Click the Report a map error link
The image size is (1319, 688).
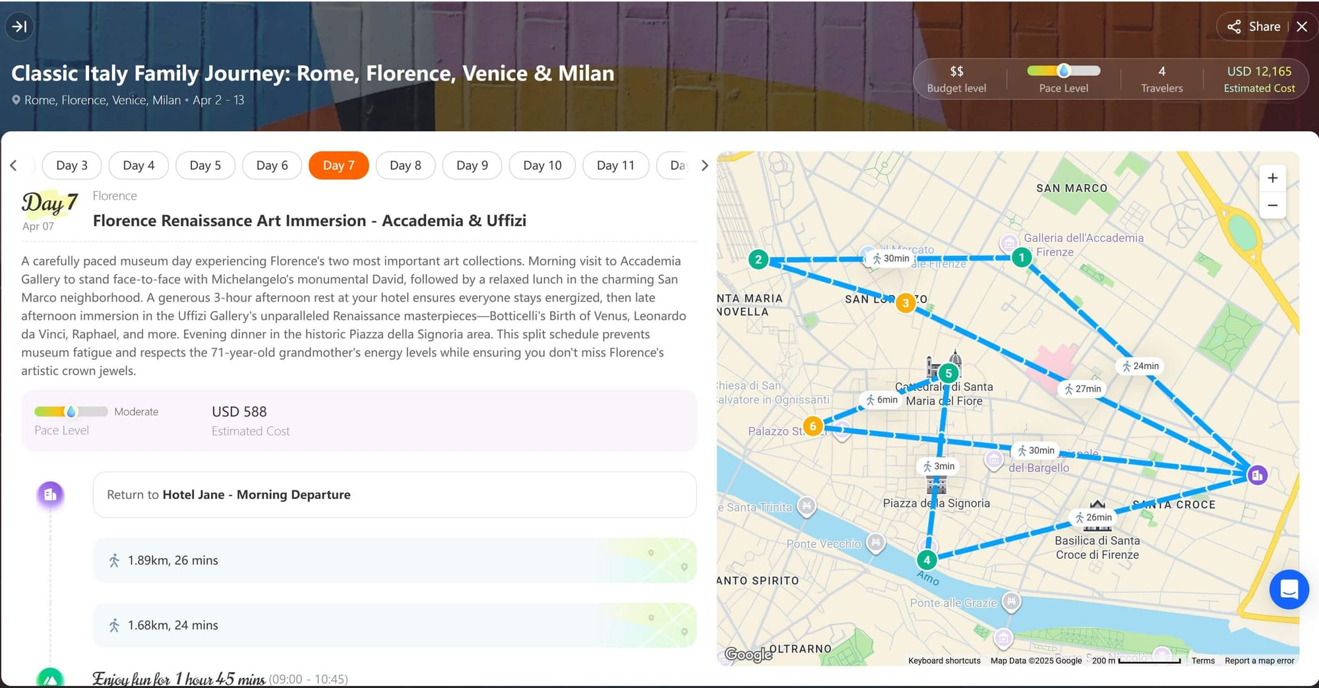click(1259, 660)
